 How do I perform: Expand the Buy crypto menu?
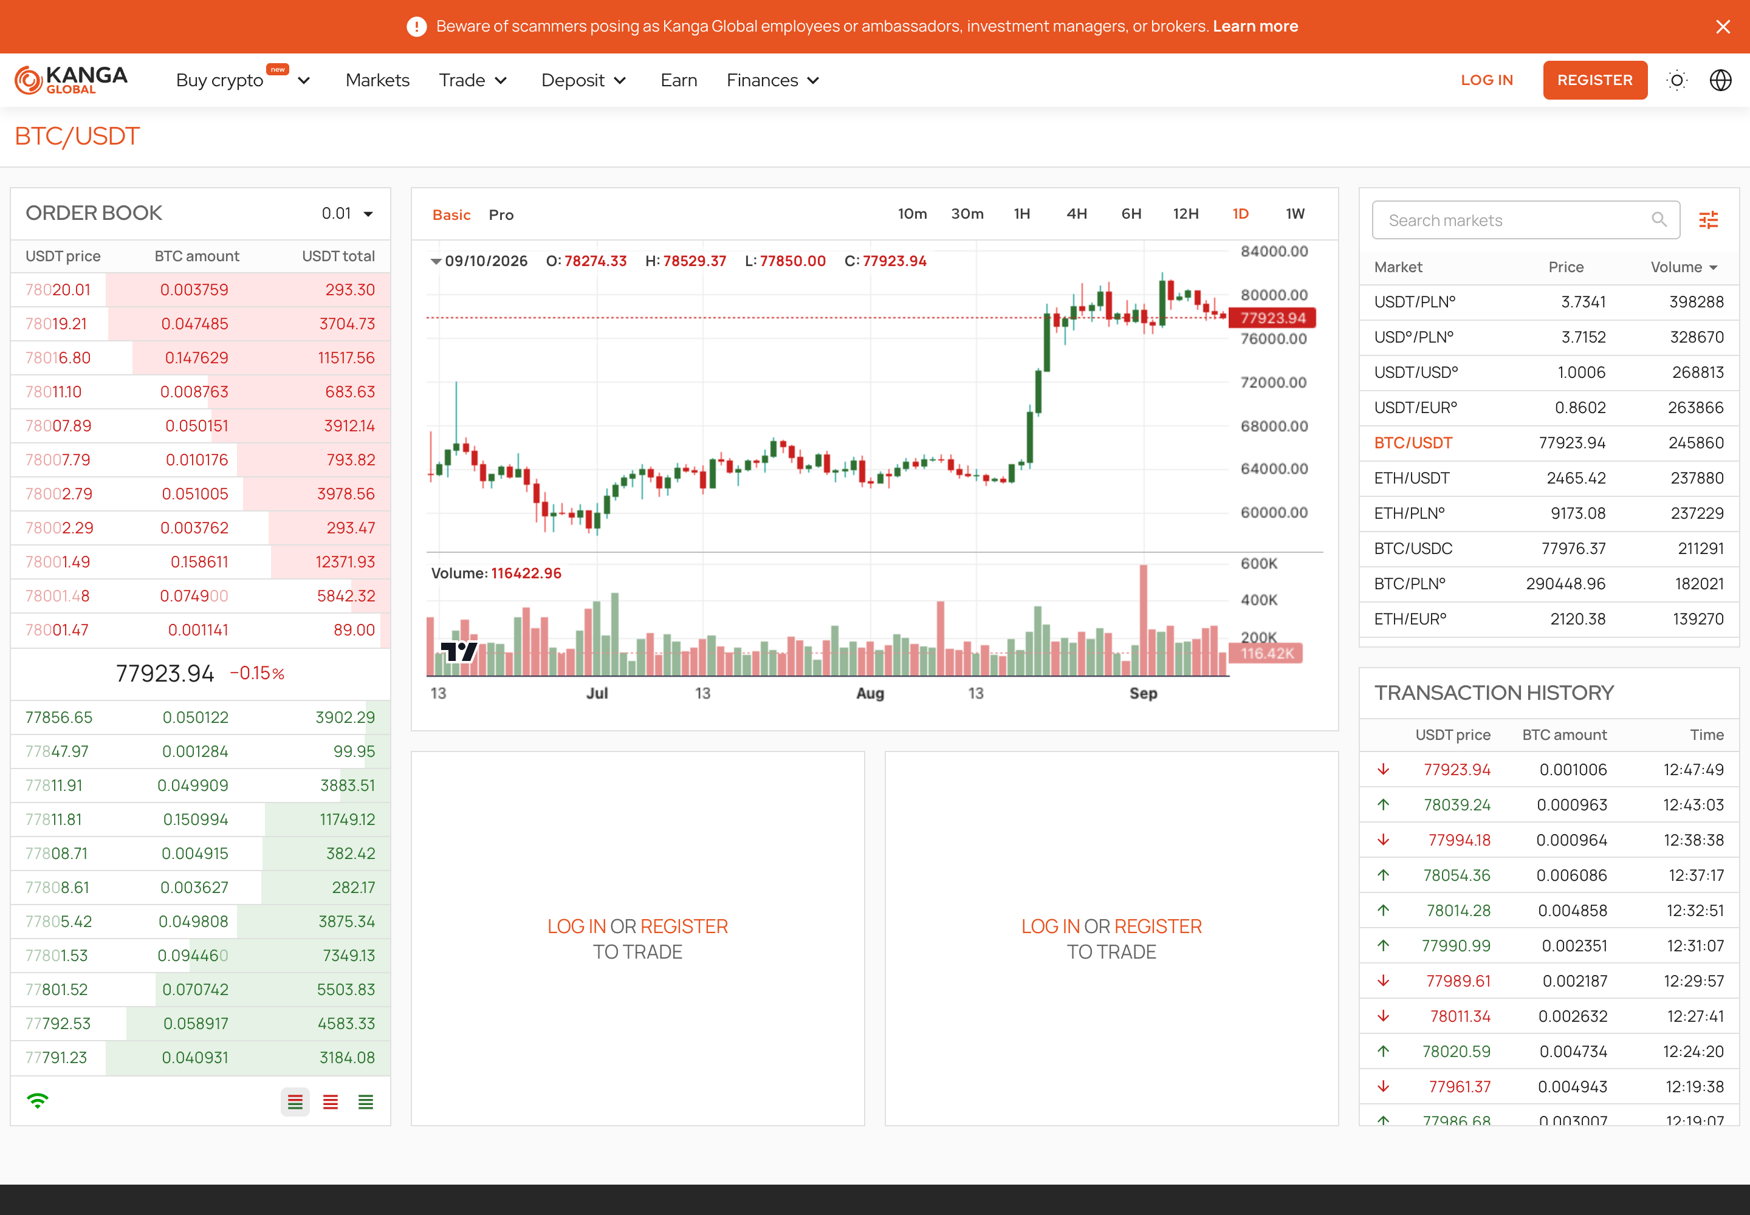pyautogui.click(x=244, y=80)
